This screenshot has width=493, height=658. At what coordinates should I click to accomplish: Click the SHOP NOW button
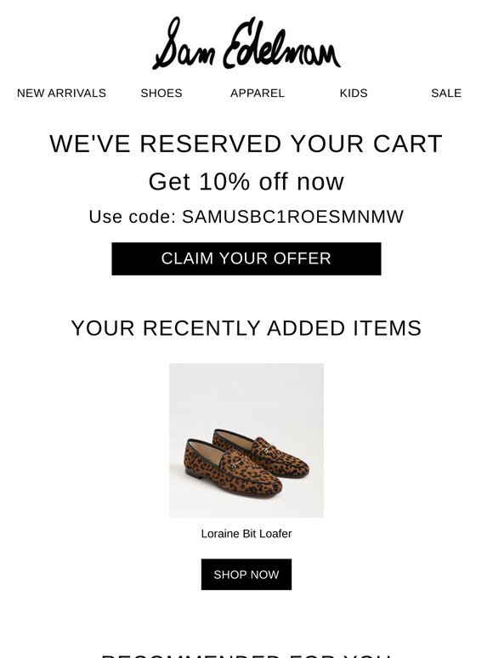click(246, 575)
